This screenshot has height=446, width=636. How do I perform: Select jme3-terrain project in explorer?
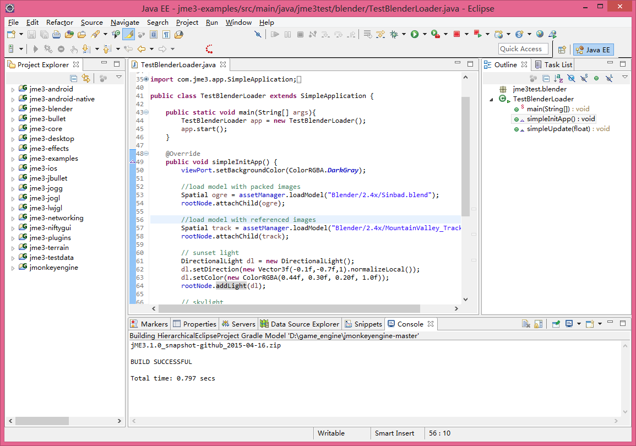pyautogui.click(x=48, y=248)
